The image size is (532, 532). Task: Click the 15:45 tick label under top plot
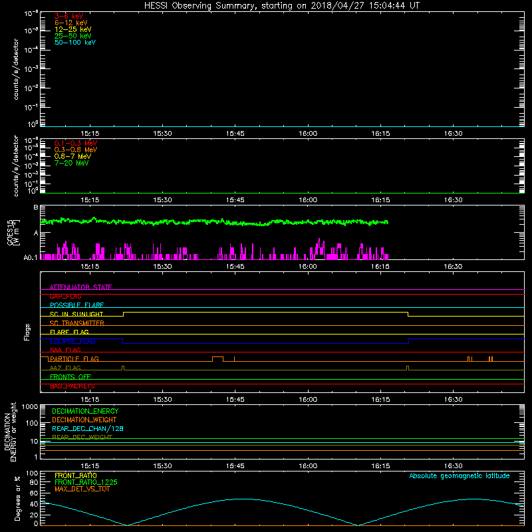click(235, 134)
